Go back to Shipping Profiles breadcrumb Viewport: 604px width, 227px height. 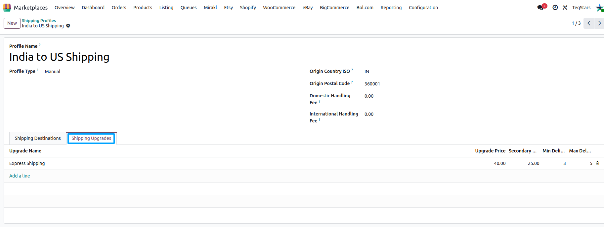click(39, 20)
